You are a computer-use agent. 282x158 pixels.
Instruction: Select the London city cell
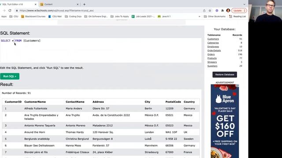point(149,132)
